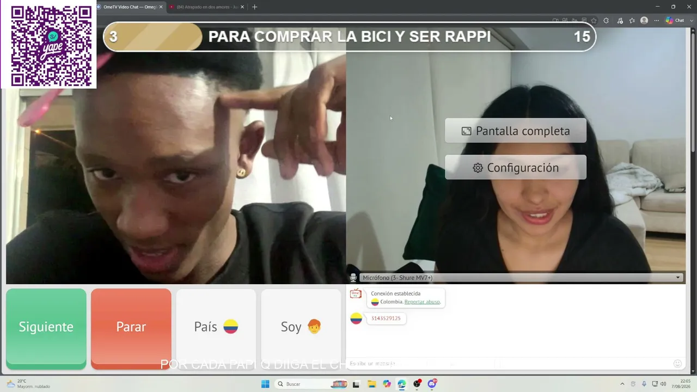Click the microphone icon in the system tray

click(x=644, y=384)
